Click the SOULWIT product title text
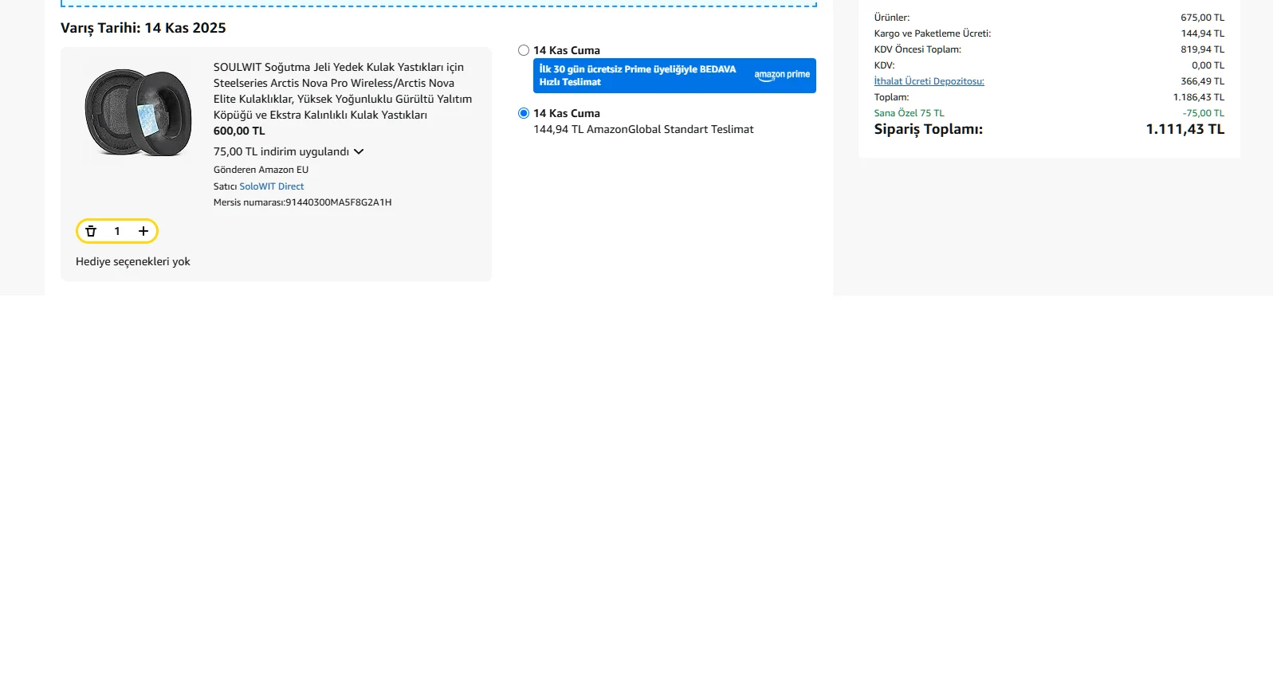 pos(343,91)
